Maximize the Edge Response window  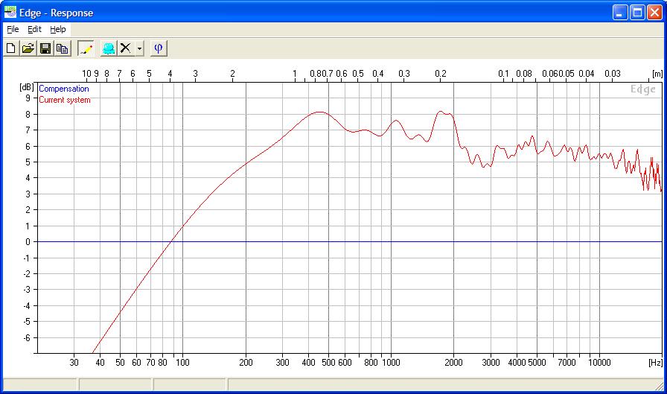pyautogui.click(x=637, y=13)
